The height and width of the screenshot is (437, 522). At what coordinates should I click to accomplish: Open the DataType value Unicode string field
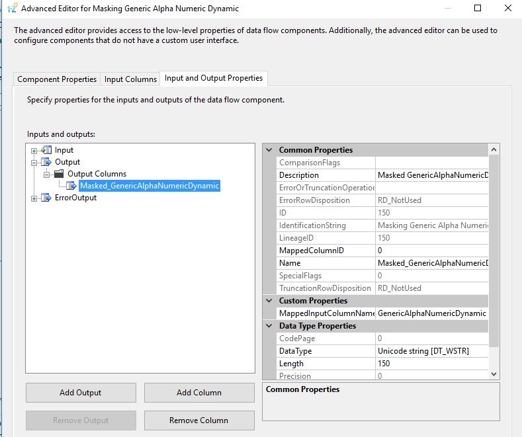(432, 351)
